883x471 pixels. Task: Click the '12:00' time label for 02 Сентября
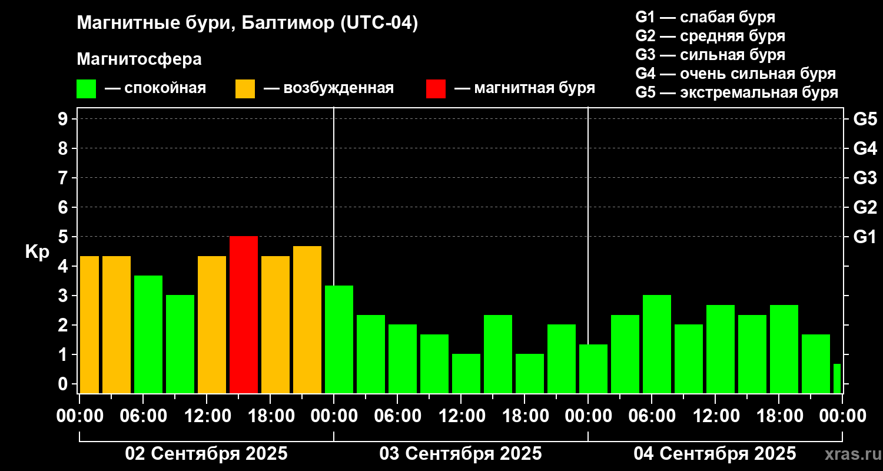[x=207, y=416]
